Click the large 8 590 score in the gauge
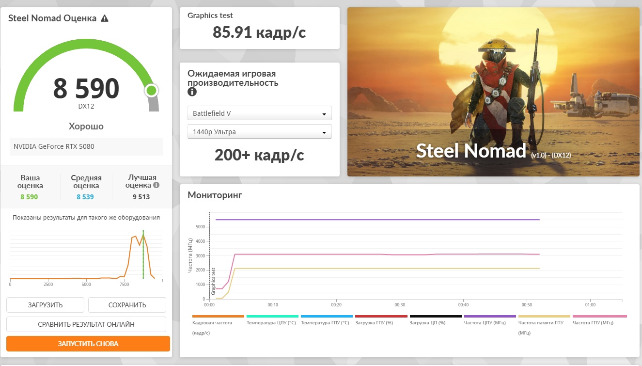The image size is (642, 366). 86,88
